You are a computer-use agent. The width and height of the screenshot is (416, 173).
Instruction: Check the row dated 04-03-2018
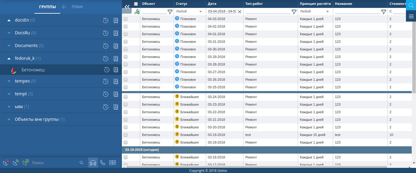(126, 19)
